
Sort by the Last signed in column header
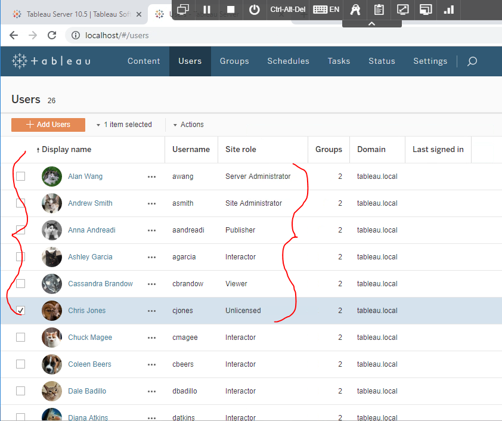[438, 149]
